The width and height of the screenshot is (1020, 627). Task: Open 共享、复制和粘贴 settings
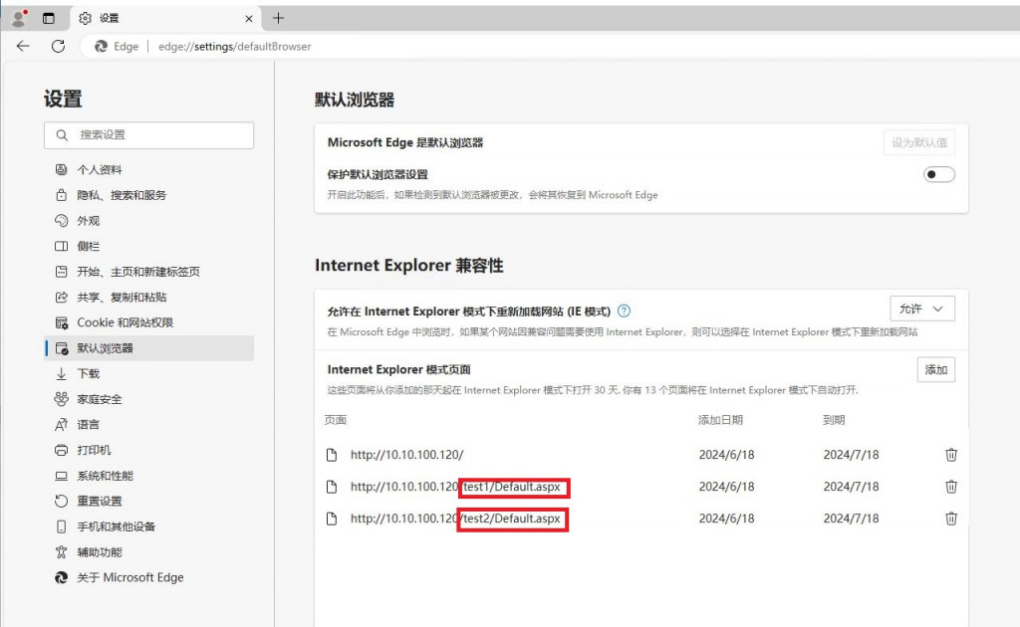point(122,297)
